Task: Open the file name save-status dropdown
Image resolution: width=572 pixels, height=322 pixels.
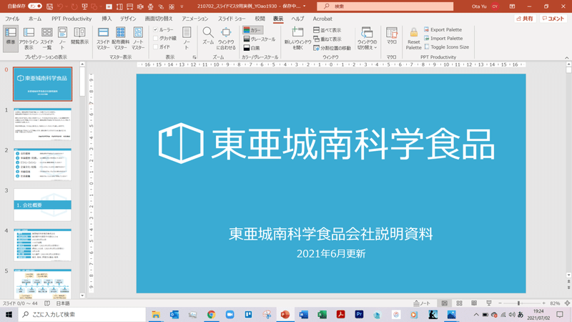Action: (305, 6)
